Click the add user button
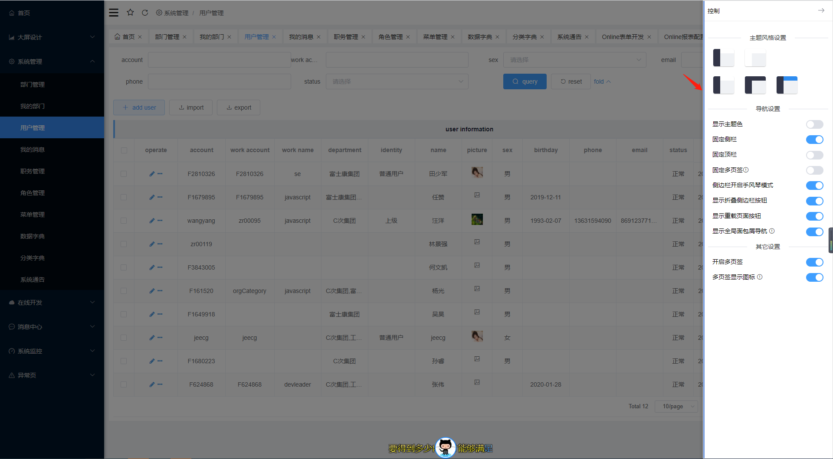Screen dimensions: 833x459 point(139,107)
